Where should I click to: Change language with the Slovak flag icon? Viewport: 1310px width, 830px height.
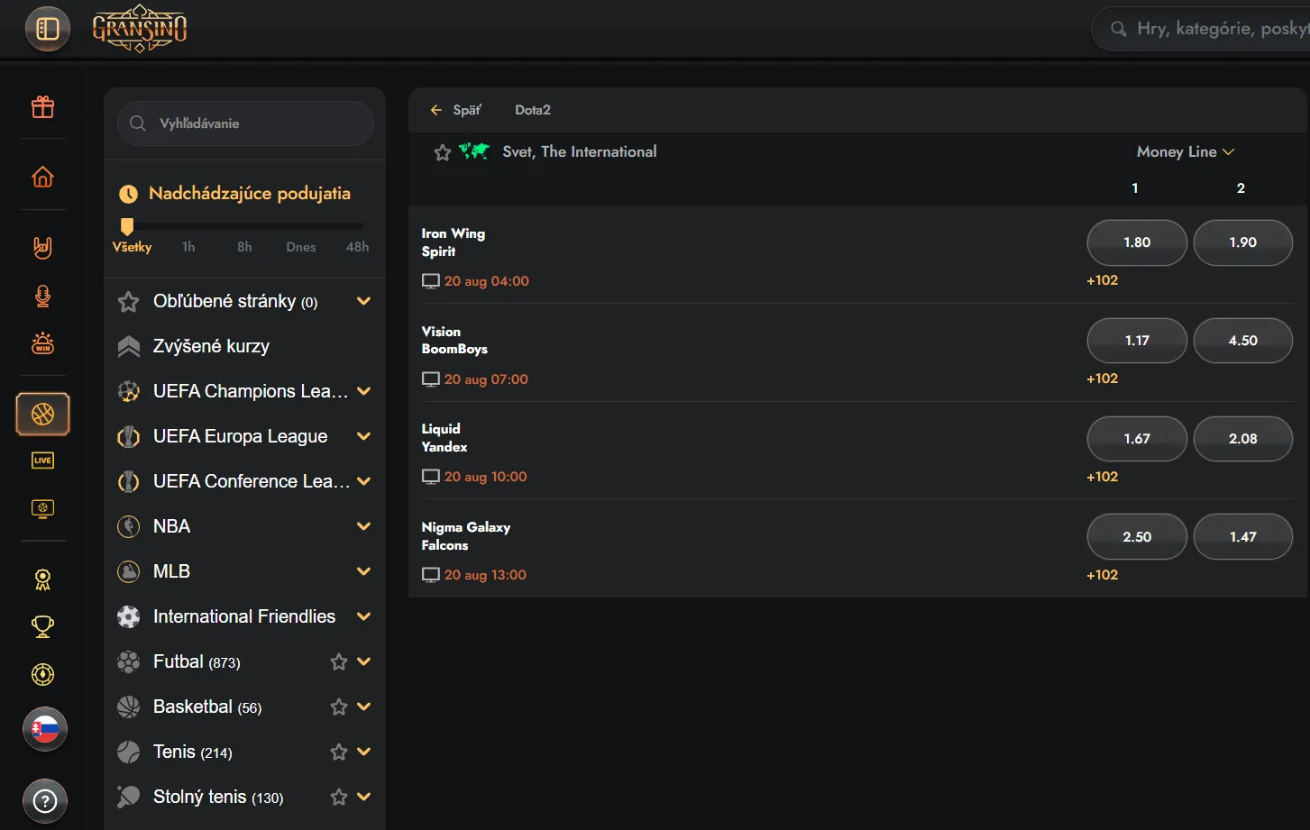(x=45, y=729)
